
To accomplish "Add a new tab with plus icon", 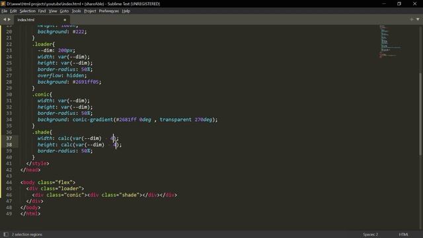I will [411, 19].
